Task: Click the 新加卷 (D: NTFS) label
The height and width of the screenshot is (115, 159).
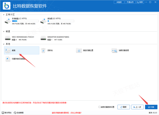Action: pos(54,19)
